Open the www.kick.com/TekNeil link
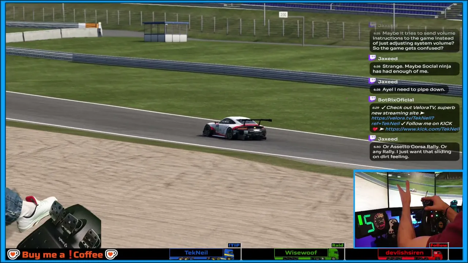This screenshot has height=263, width=468. pos(422,129)
